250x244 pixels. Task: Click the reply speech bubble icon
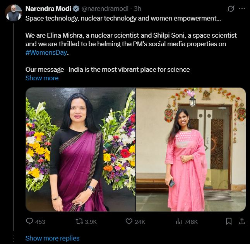(x=30, y=221)
